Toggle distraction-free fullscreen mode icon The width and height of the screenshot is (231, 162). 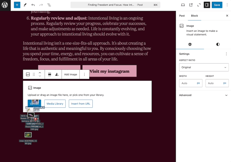(x=199, y=5)
